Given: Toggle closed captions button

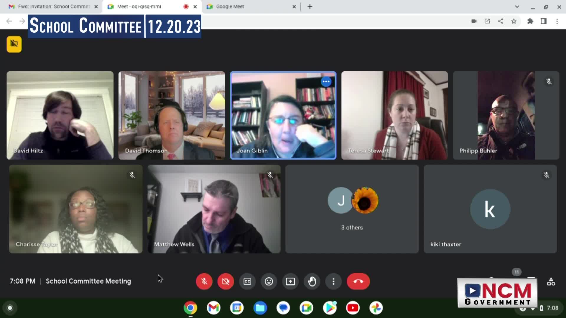Looking at the screenshot, I should point(247,281).
